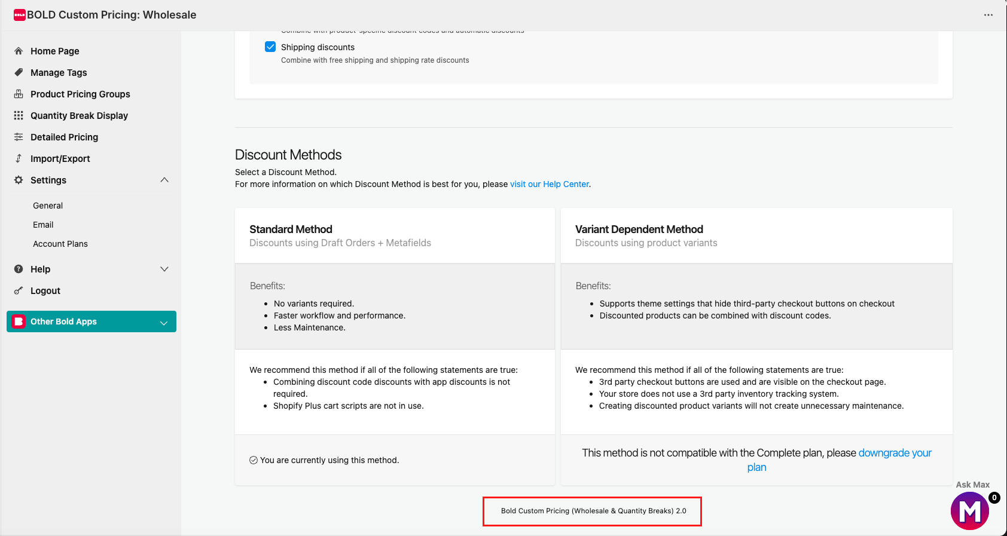Click the Logout key icon
Viewport: 1007px width, 536px height.
(19, 290)
